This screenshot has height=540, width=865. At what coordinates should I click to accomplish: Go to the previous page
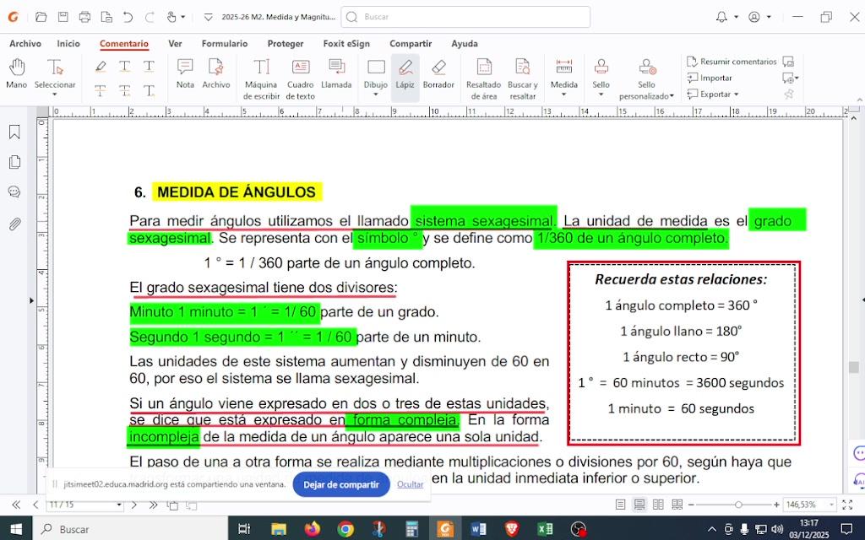tap(35, 505)
